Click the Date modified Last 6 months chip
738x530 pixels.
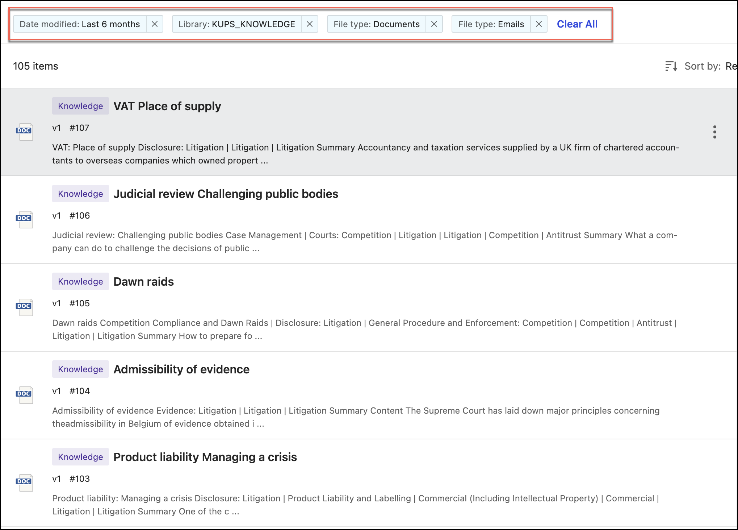pos(80,24)
